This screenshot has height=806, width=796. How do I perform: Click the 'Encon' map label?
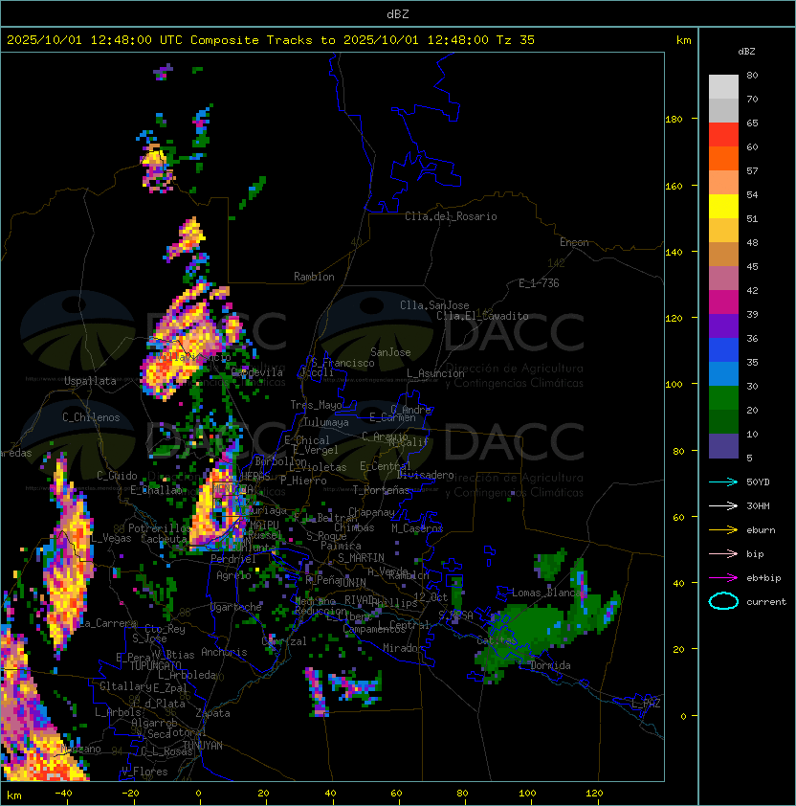(x=574, y=242)
